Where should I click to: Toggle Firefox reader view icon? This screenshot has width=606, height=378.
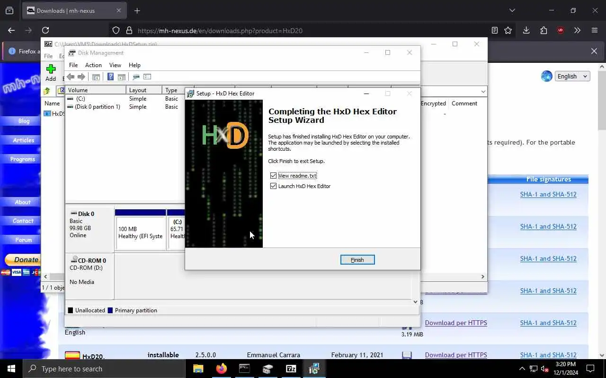pos(495,30)
